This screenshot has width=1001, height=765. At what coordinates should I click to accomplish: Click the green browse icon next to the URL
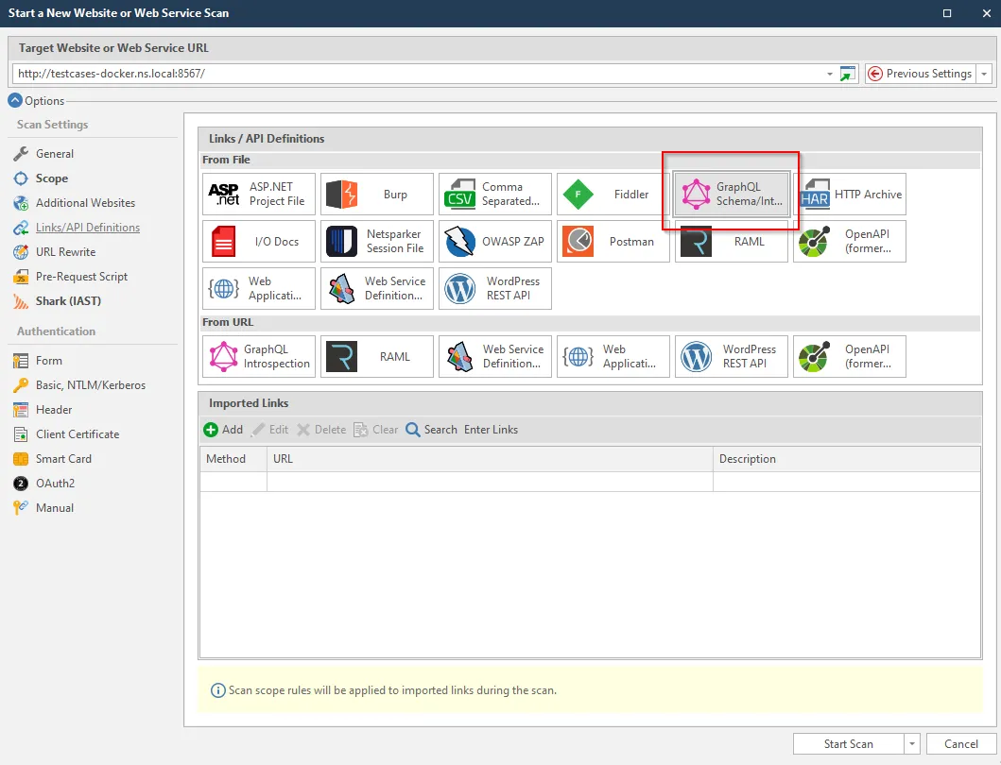(x=847, y=74)
